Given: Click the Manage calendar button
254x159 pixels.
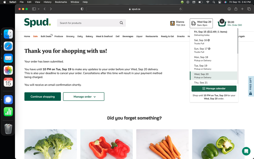Looking at the screenshot, I should tap(214, 89).
